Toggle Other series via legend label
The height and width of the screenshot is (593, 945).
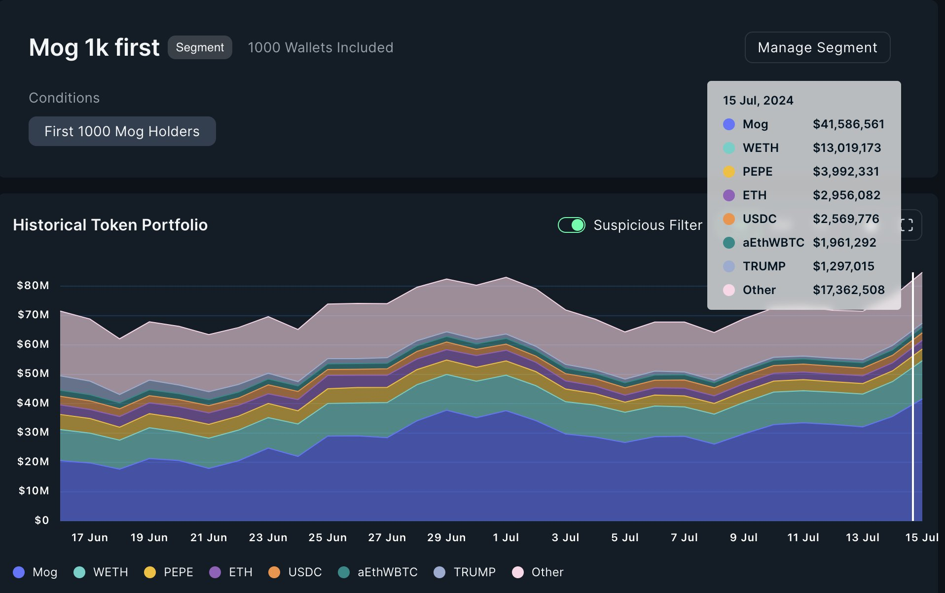point(547,572)
